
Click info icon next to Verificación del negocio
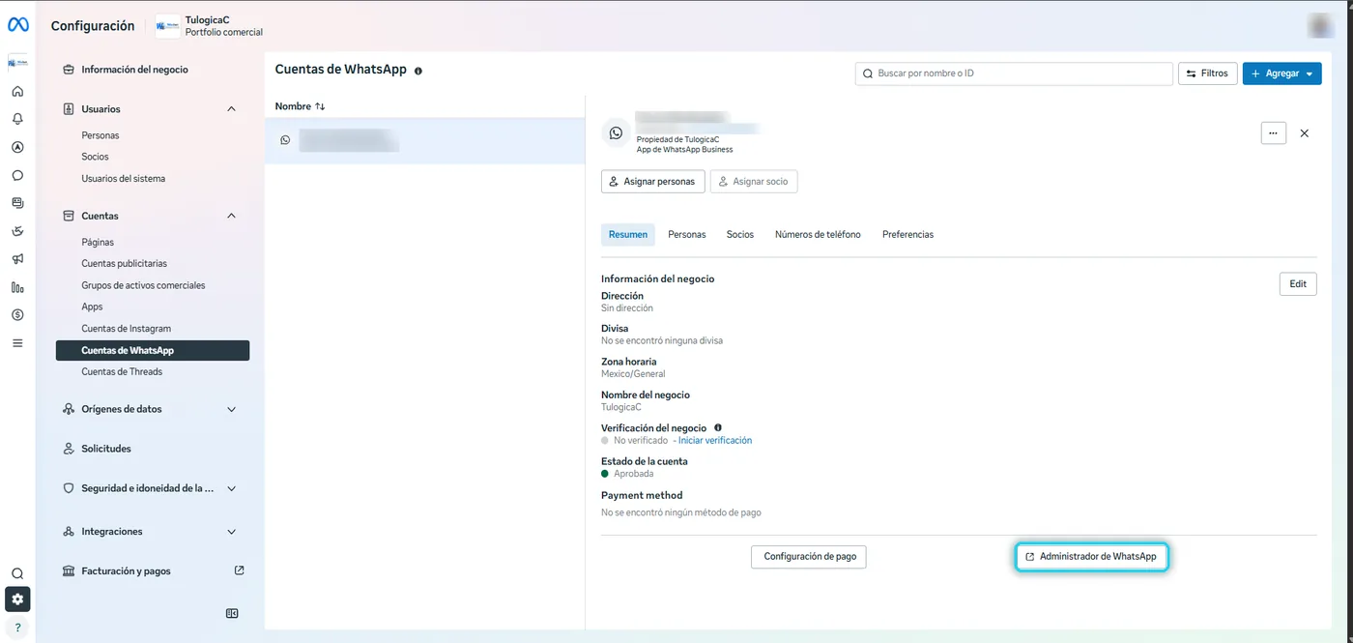pos(718,427)
